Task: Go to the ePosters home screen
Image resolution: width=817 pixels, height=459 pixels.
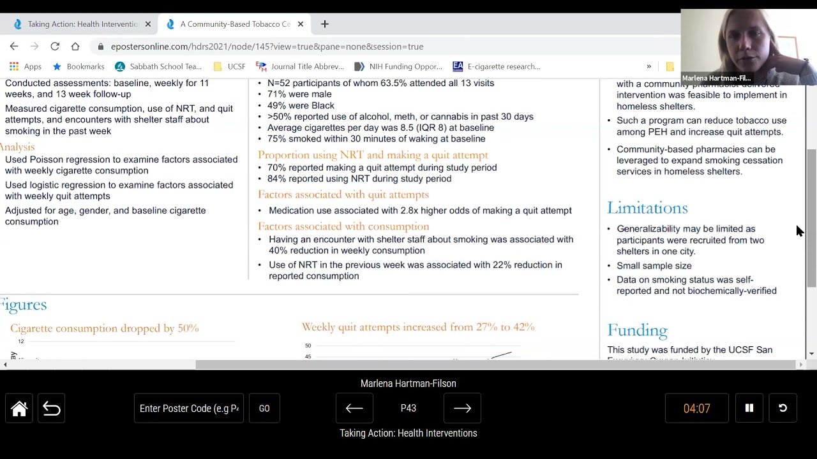Action: pyautogui.click(x=19, y=409)
